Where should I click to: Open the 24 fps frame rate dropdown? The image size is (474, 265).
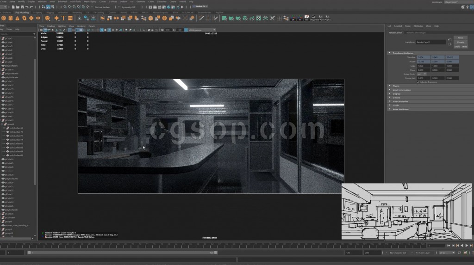tap(447, 253)
